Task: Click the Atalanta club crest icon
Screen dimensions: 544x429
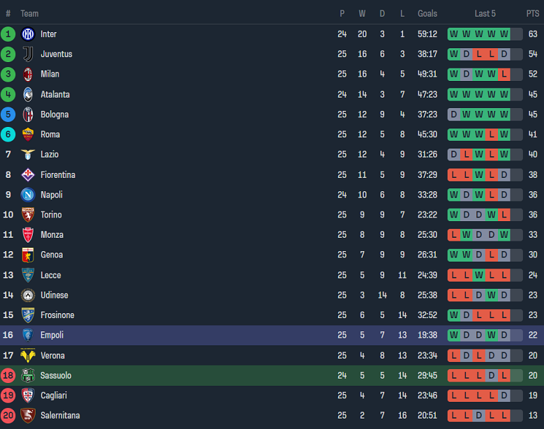Action: [28, 94]
